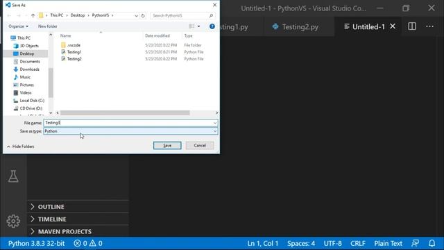Click the split editor right icon

[412, 26]
